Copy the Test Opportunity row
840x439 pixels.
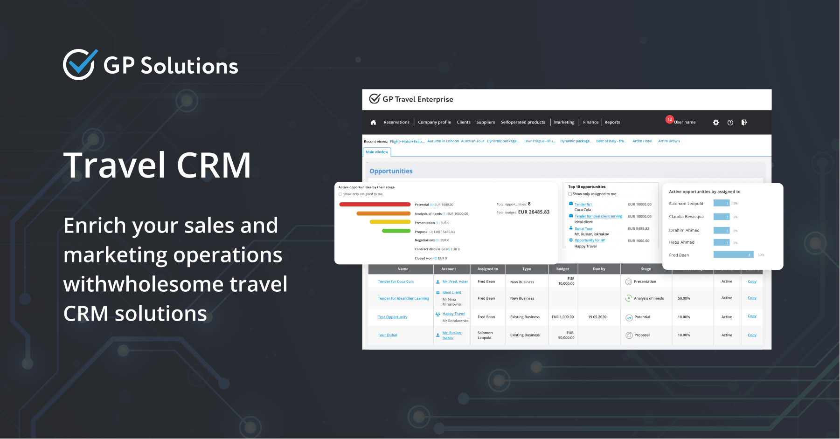pos(752,316)
